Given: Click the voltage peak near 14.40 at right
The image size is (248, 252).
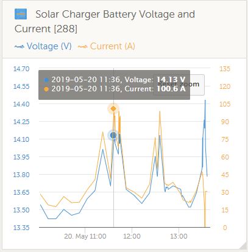Looking at the screenshot, I should point(205,100).
